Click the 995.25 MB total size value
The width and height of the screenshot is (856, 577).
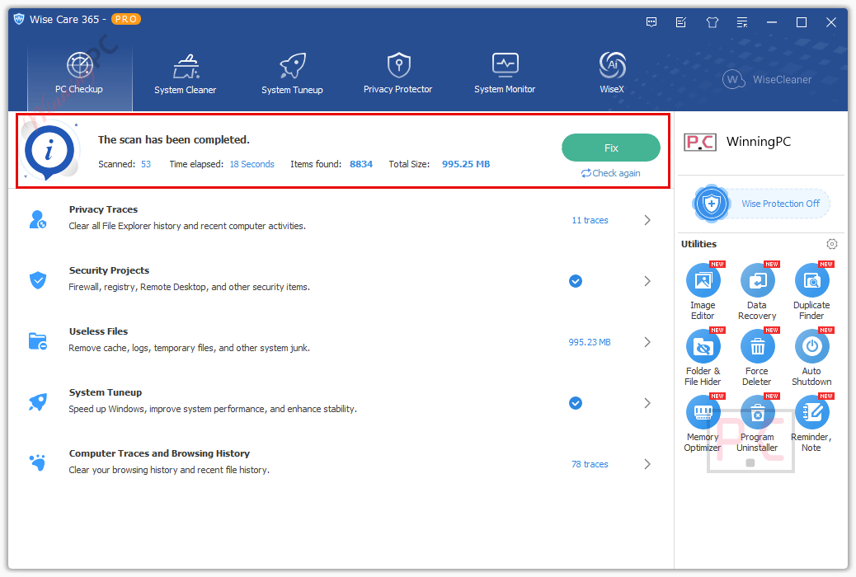click(x=466, y=164)
